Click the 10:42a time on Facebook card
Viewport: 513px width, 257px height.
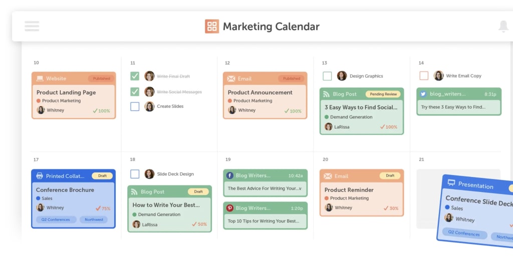tap(296, 175)
